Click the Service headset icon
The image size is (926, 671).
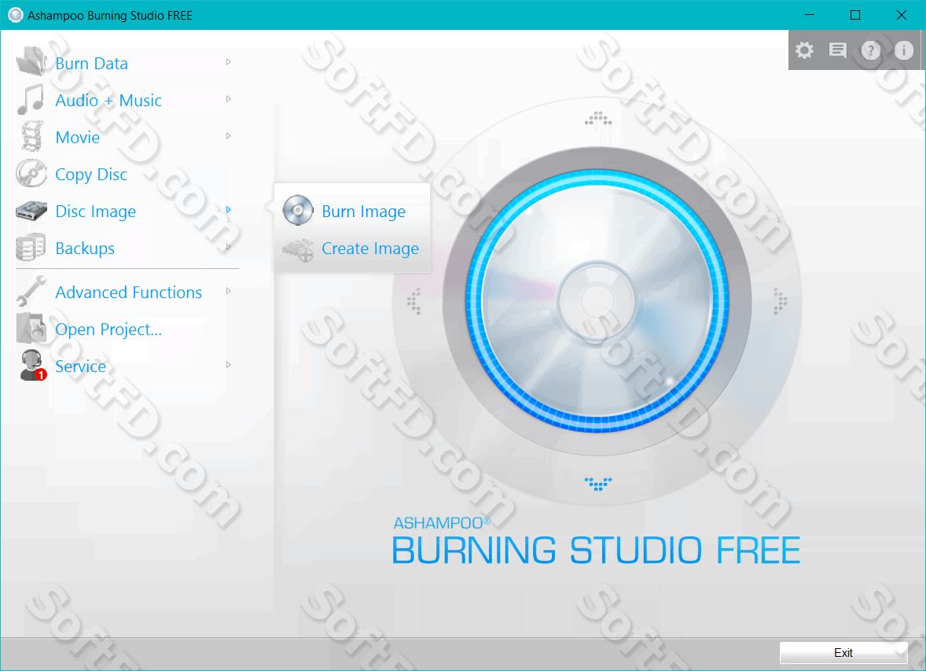pos(31,365)
